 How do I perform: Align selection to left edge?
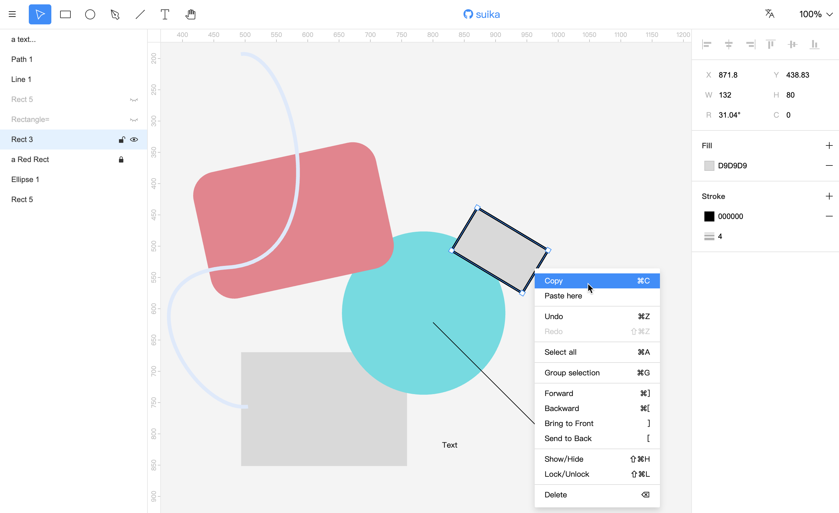pos(707,44)
